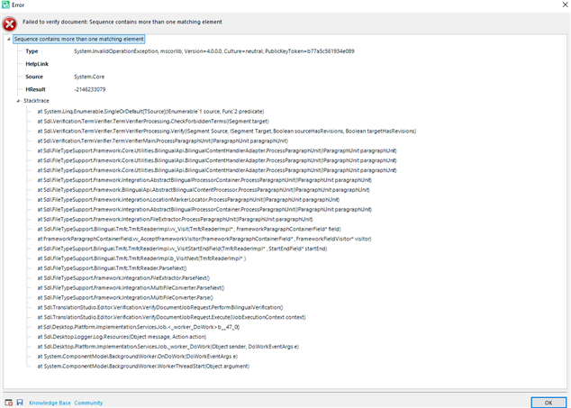This screenshot has height=408, width=571.
Task: Select the 'Sequence contains more than one matching element' root node
Action: tap(79, 39)
